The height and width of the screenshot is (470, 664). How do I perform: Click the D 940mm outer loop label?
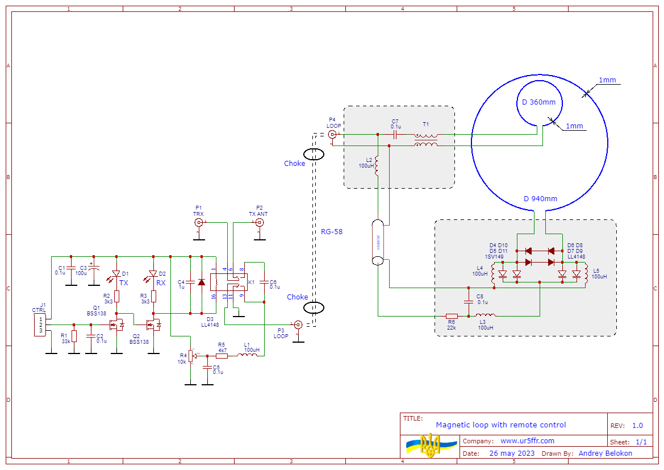tap(540, 199)
